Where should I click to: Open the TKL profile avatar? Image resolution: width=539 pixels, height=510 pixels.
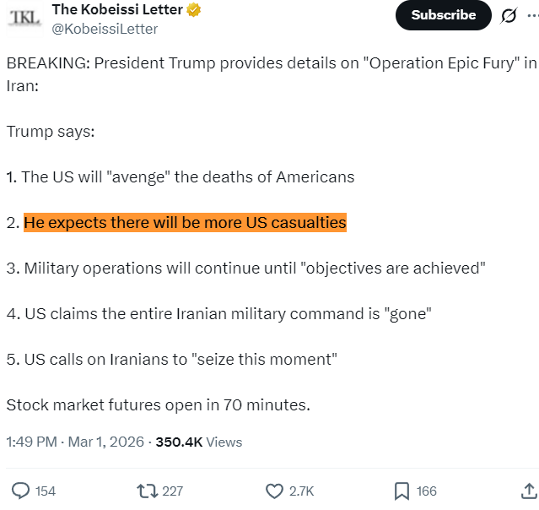tap(24, 18)
